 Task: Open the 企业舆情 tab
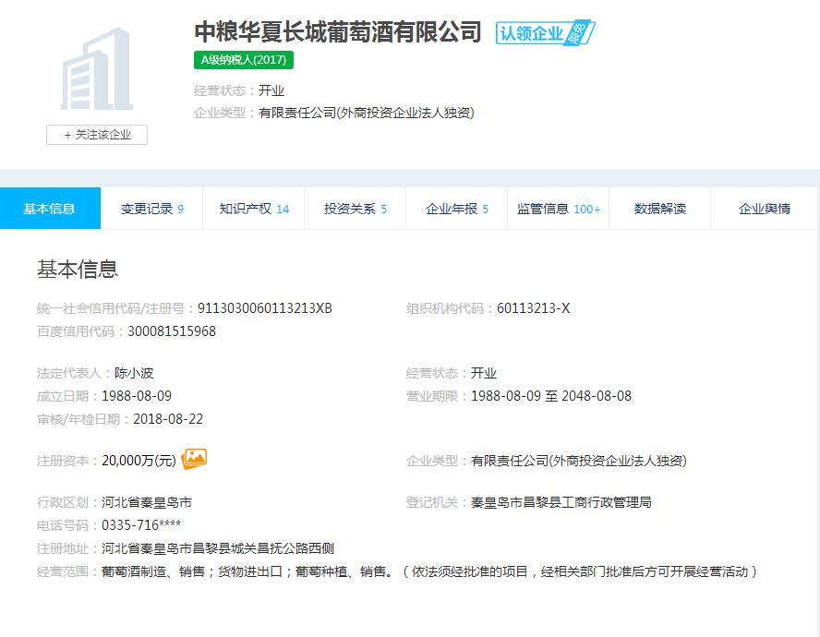click(764, 209)
